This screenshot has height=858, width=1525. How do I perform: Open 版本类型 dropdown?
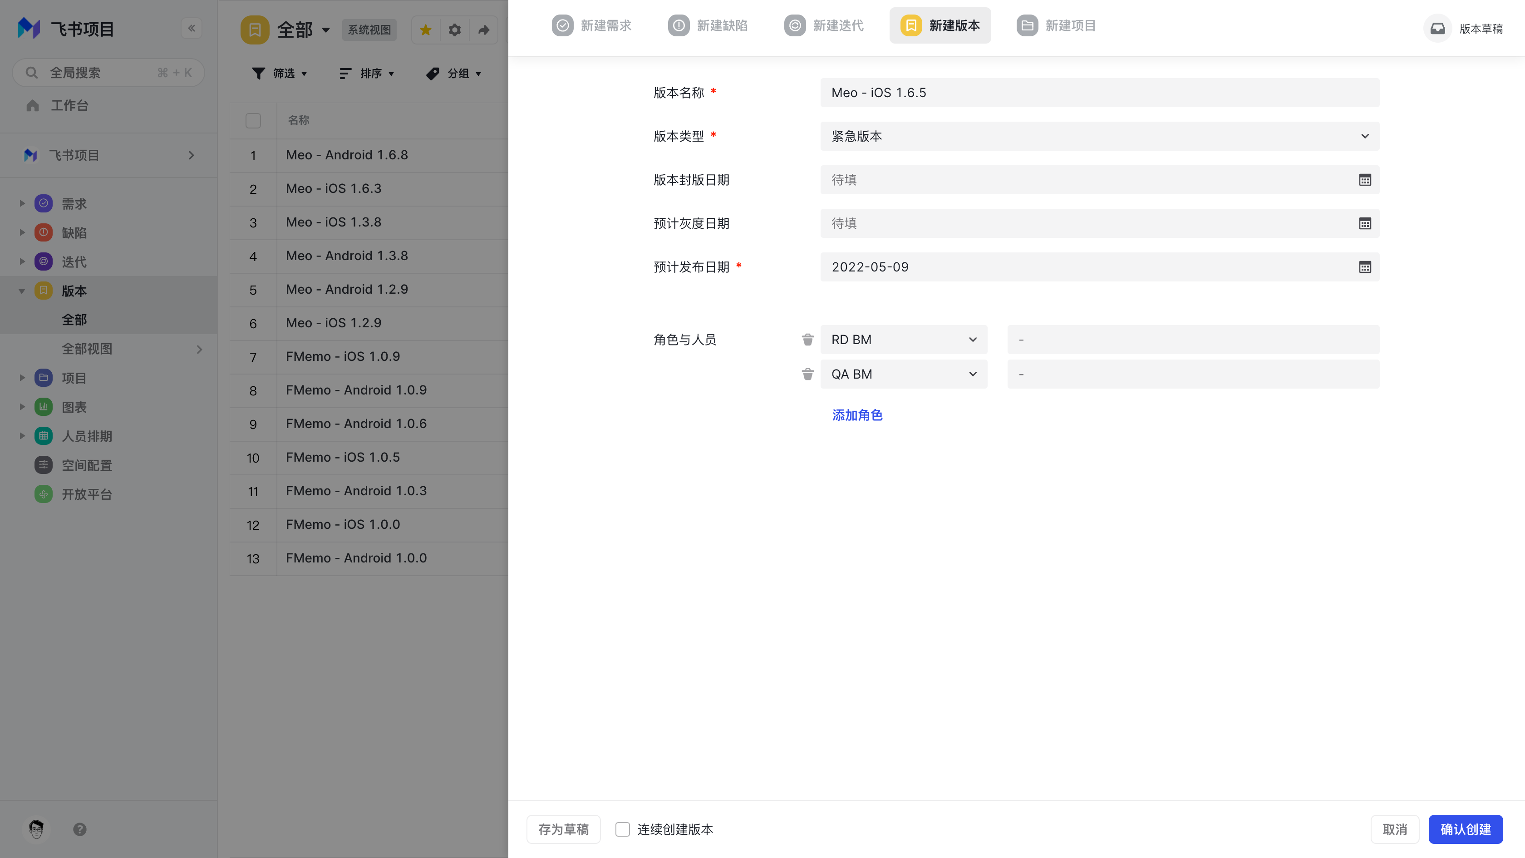[x=1099, y=136]
